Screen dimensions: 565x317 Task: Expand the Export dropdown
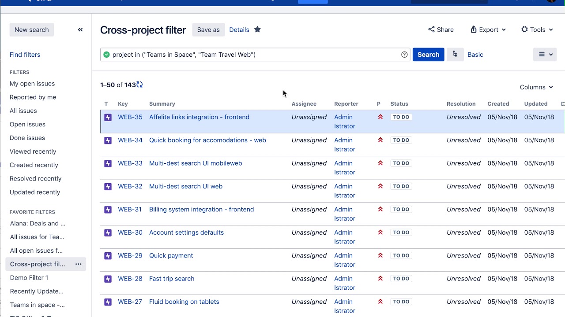point(488,29)
